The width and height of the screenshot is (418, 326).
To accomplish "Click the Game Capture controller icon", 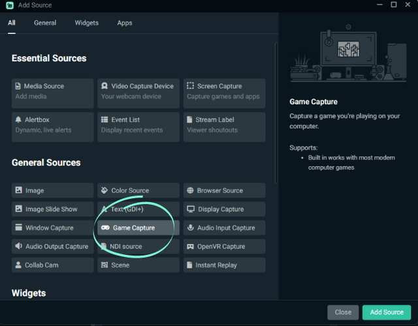I will (105, 228).
